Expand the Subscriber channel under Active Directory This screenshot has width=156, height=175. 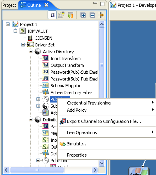coord(38,106)
